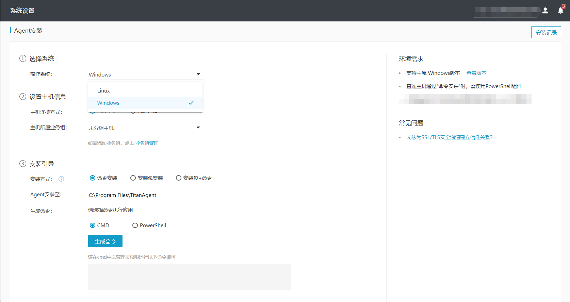
Task: Open the SSL/TLS trust relationship FAQ
Action: (x=449, y=137)
